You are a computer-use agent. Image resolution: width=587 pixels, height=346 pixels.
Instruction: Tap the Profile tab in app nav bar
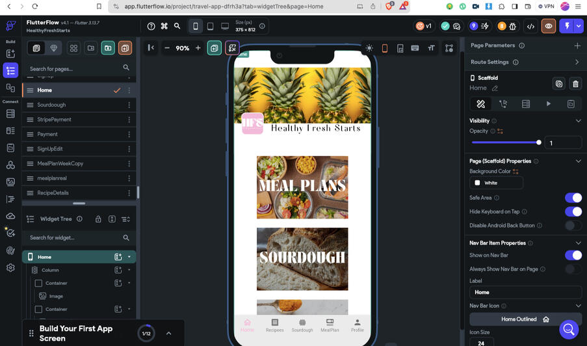(357, 325)
